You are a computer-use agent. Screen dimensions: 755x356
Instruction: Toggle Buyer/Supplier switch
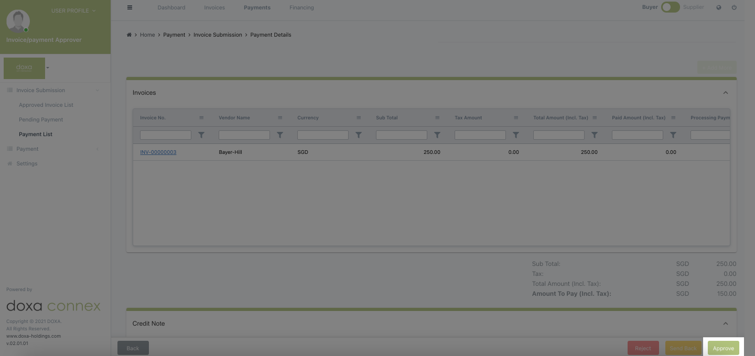tap(670, 7)
